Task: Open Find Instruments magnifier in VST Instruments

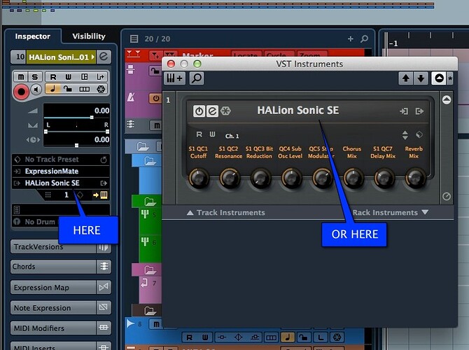Action: click(197, 78)
